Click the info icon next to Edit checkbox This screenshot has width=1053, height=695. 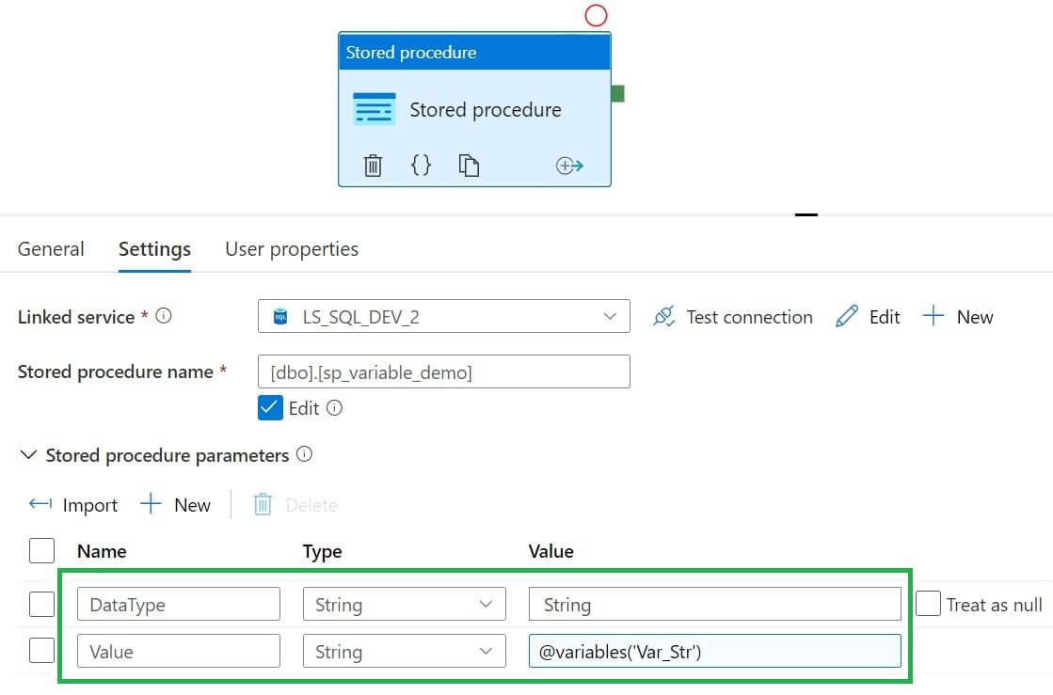pyautogui.click(x=334, y=408)
